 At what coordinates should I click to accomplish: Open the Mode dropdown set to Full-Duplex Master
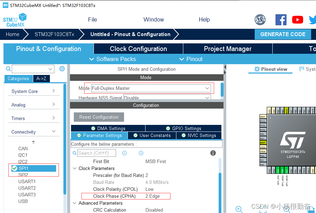pos(151,88)
